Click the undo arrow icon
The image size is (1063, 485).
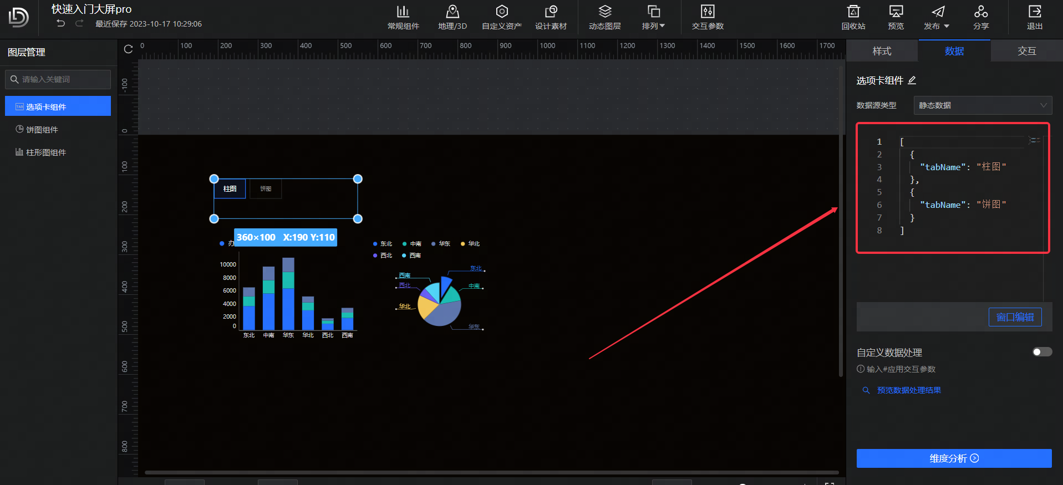61,23
